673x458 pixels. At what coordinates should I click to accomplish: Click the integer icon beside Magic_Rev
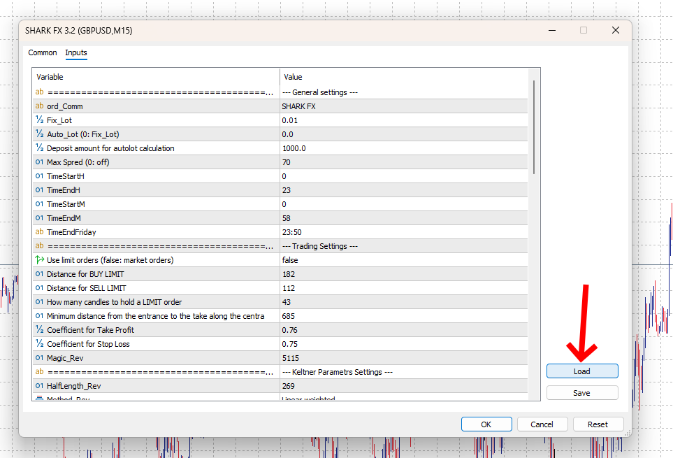(40, 357)
